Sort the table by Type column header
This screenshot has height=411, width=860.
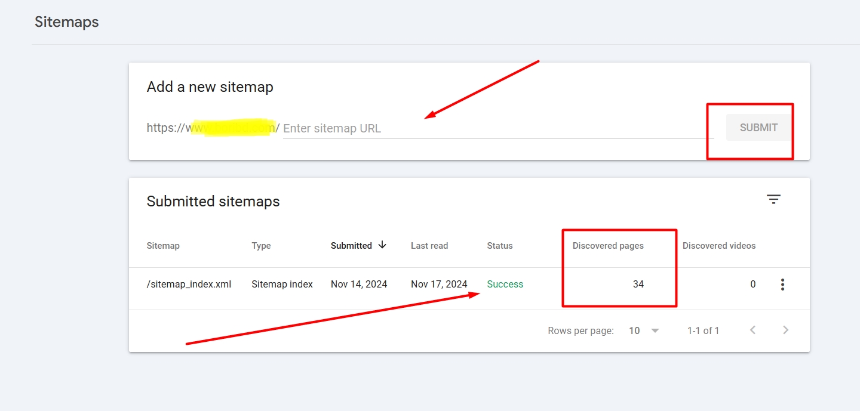[x=261, y=245]
